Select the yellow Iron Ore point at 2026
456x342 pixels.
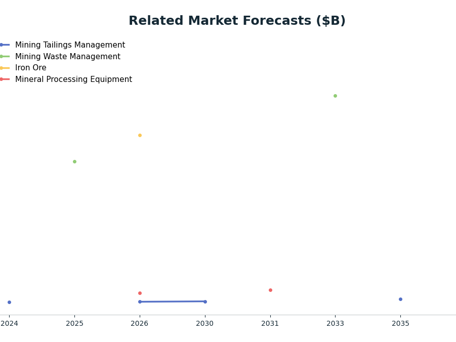pyautogui.click(x=140, y=135)
